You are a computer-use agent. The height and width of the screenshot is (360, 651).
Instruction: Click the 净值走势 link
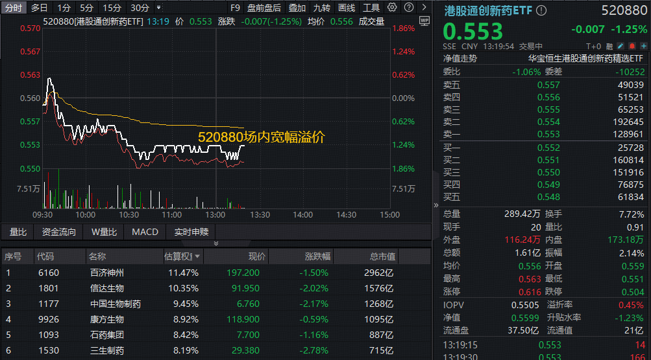(x=460, y=58)
